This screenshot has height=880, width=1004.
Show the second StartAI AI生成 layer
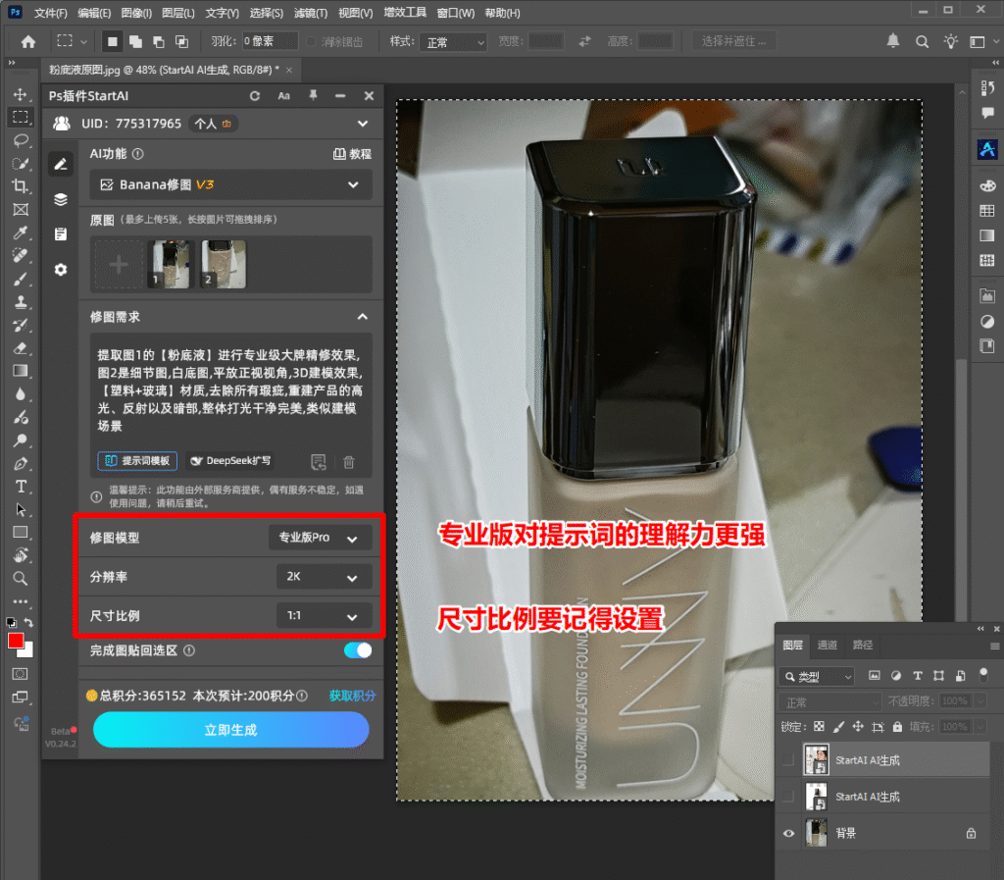coord(788,796)
